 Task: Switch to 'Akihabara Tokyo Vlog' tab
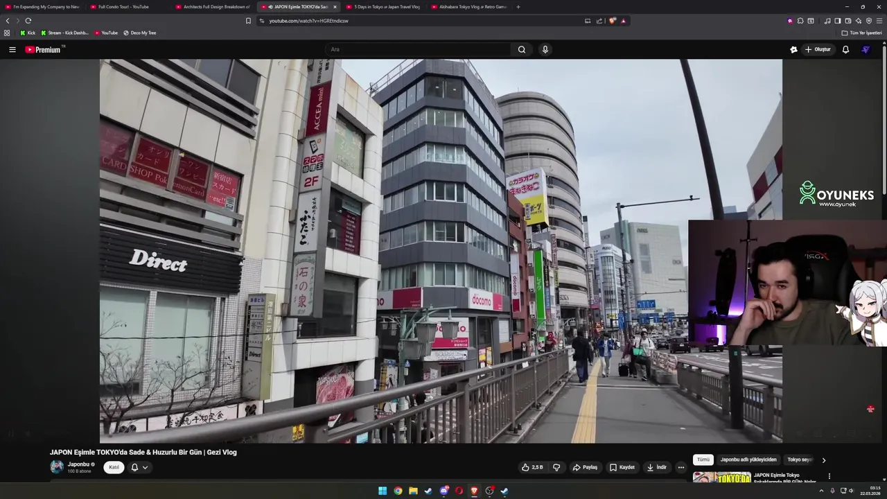pyautogui.click(x=468, y=7)
